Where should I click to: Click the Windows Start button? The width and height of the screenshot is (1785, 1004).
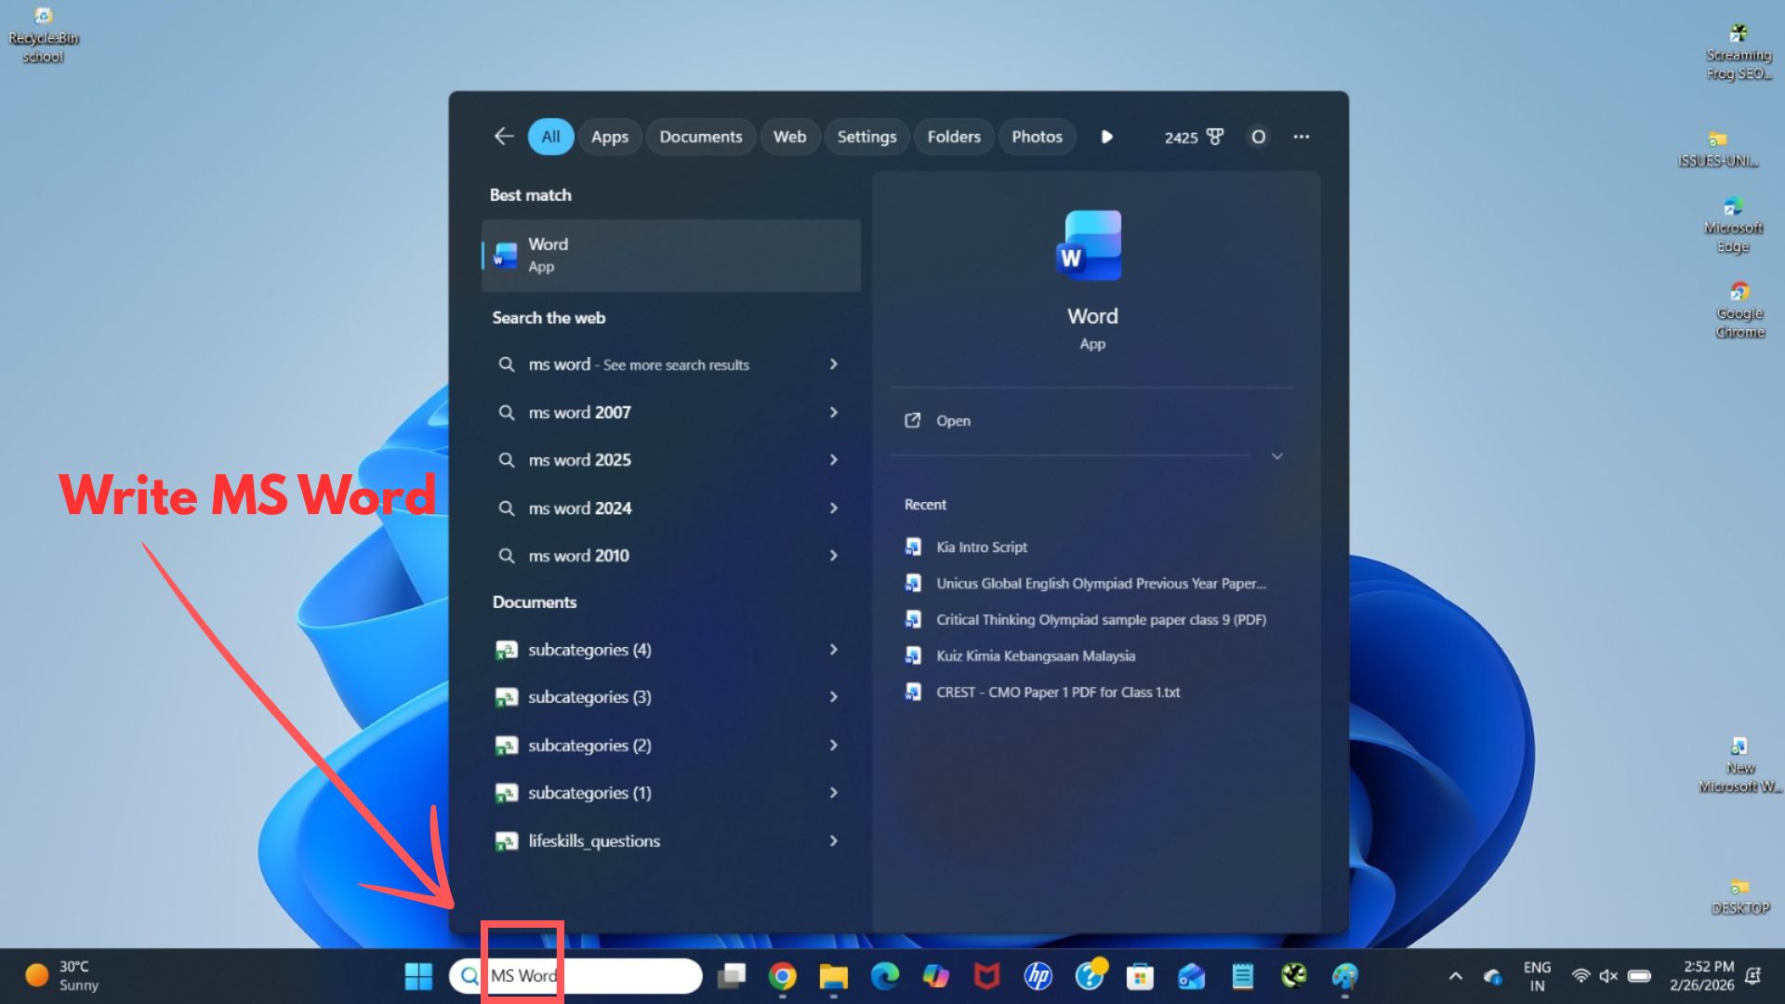418,976
